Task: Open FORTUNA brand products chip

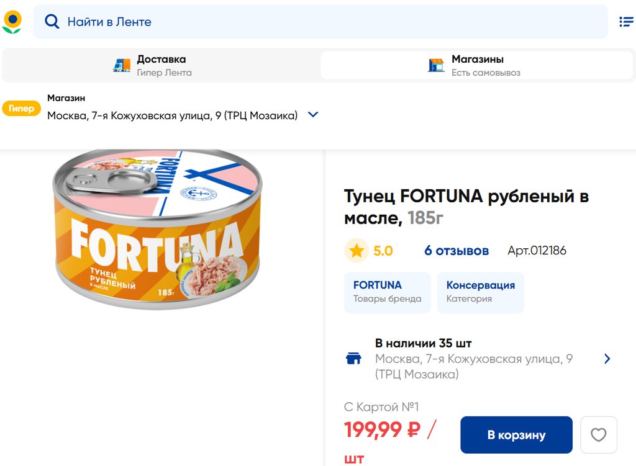Action: pos(387,292)
